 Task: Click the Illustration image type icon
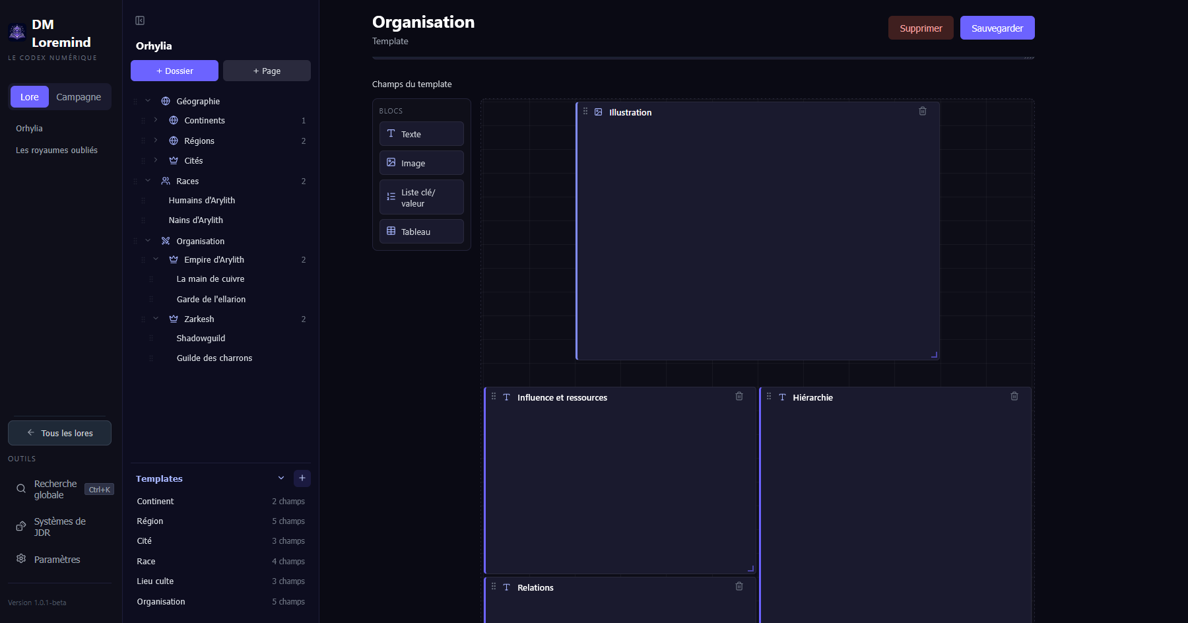pos(599,112)
